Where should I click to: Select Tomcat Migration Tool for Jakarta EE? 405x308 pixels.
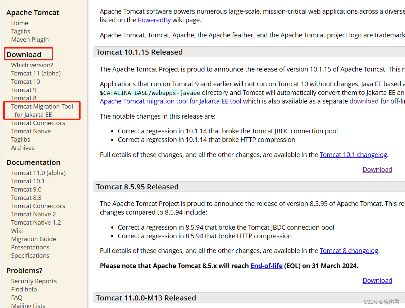click(42, 110)
